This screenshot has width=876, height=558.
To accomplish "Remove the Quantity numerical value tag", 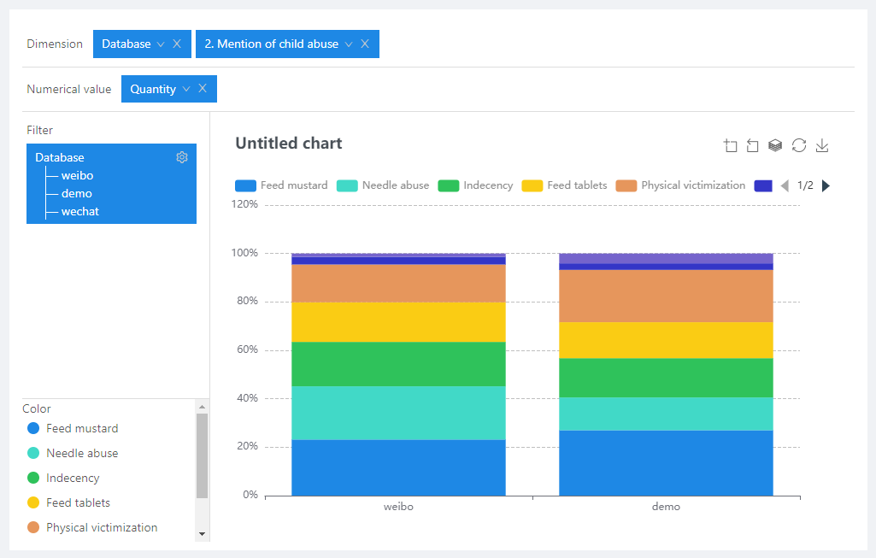I will pyautogui.click(x=203, y=89).
